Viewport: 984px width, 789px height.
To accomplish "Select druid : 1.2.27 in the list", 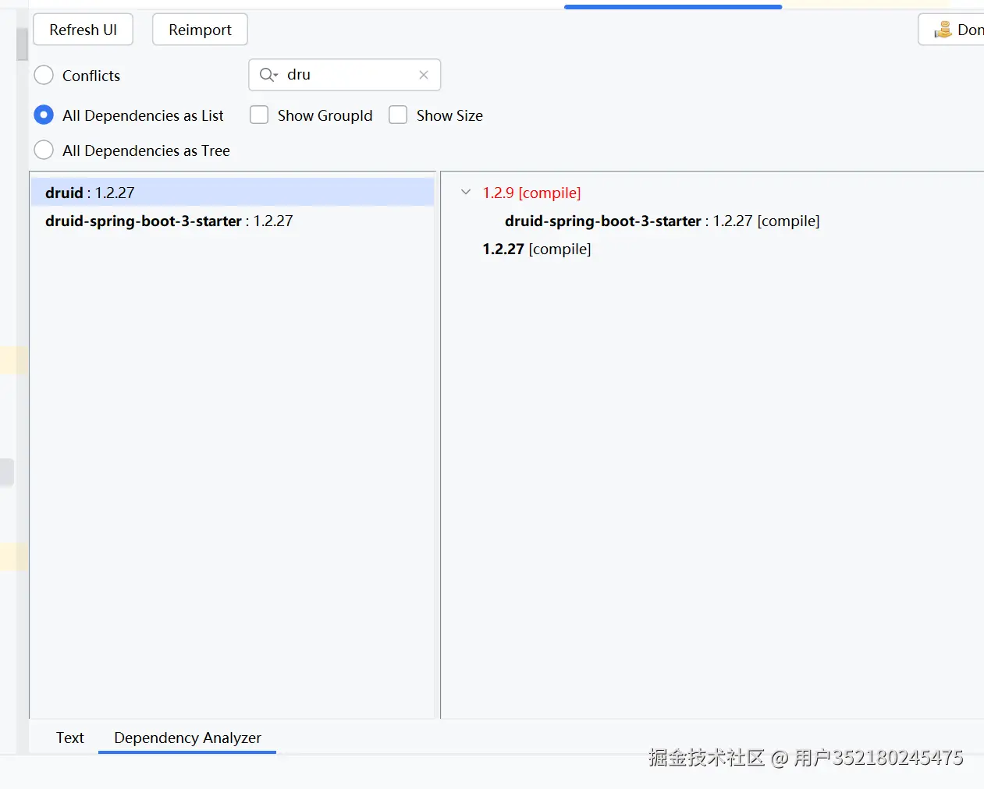I will [233, 193].
